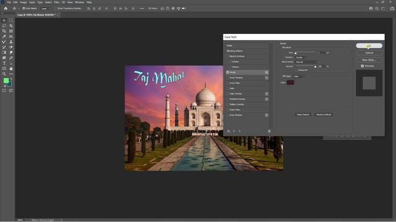Viewport: 396px width, 222px height.
Task: Select the Eraser tool
Action: click(11, 47)
